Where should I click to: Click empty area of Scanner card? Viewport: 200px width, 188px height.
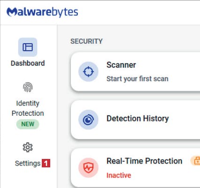[x=183, y=72]
